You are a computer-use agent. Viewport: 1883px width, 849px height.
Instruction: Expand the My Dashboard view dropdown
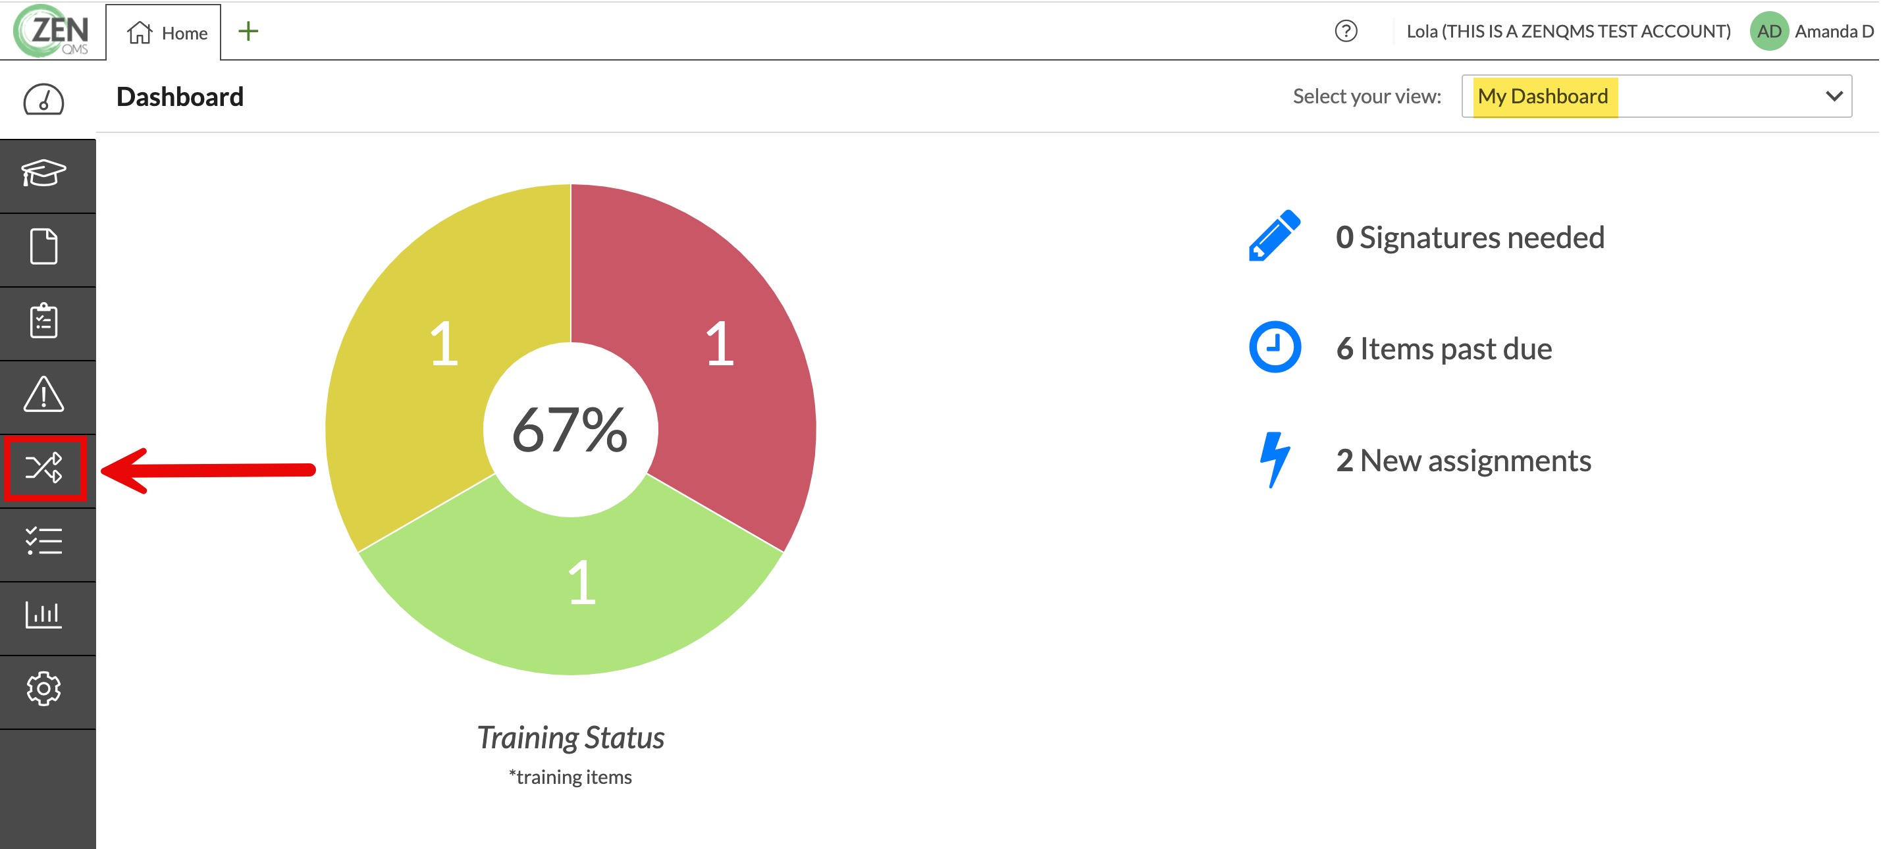[x=1655, y=97]
